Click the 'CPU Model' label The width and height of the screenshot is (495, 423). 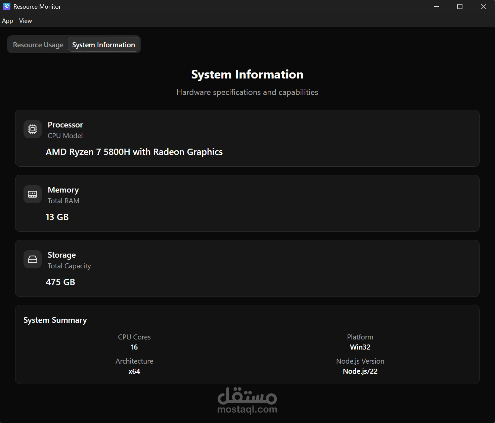click(x=65, y=136)
